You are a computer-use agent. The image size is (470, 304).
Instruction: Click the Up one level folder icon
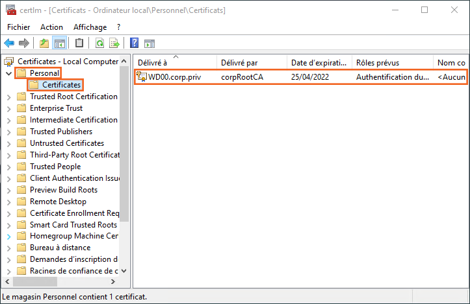pos(44,43)
